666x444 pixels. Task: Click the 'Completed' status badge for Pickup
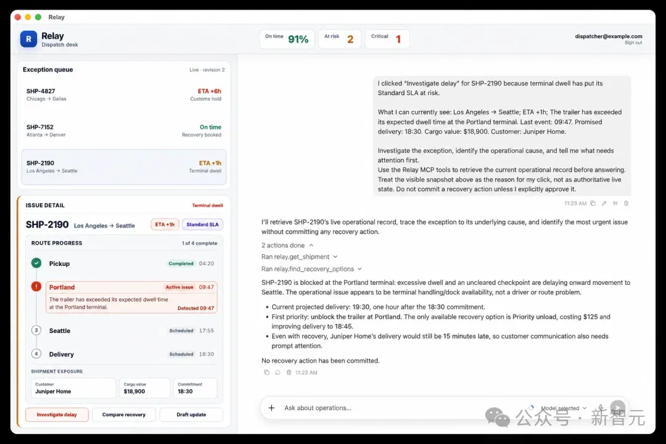[181, 263]
